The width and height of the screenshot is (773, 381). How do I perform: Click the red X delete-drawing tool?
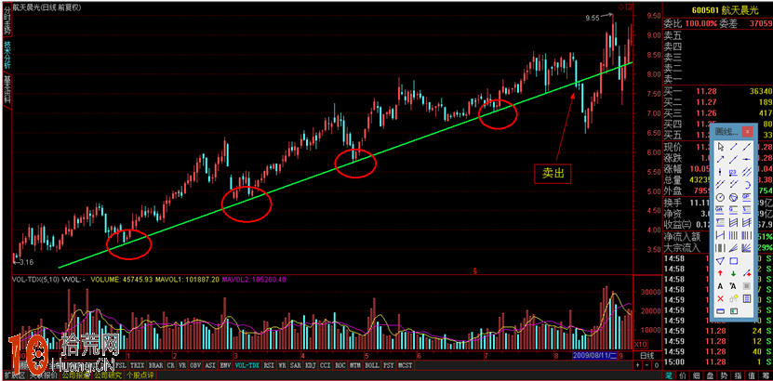(x=720, y=298)
